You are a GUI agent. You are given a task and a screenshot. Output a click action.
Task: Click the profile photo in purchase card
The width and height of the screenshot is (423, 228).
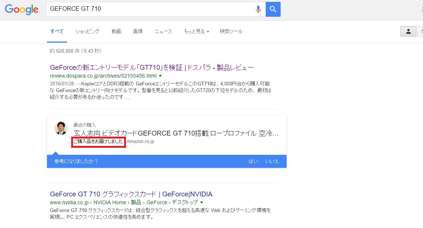[61, 128]
